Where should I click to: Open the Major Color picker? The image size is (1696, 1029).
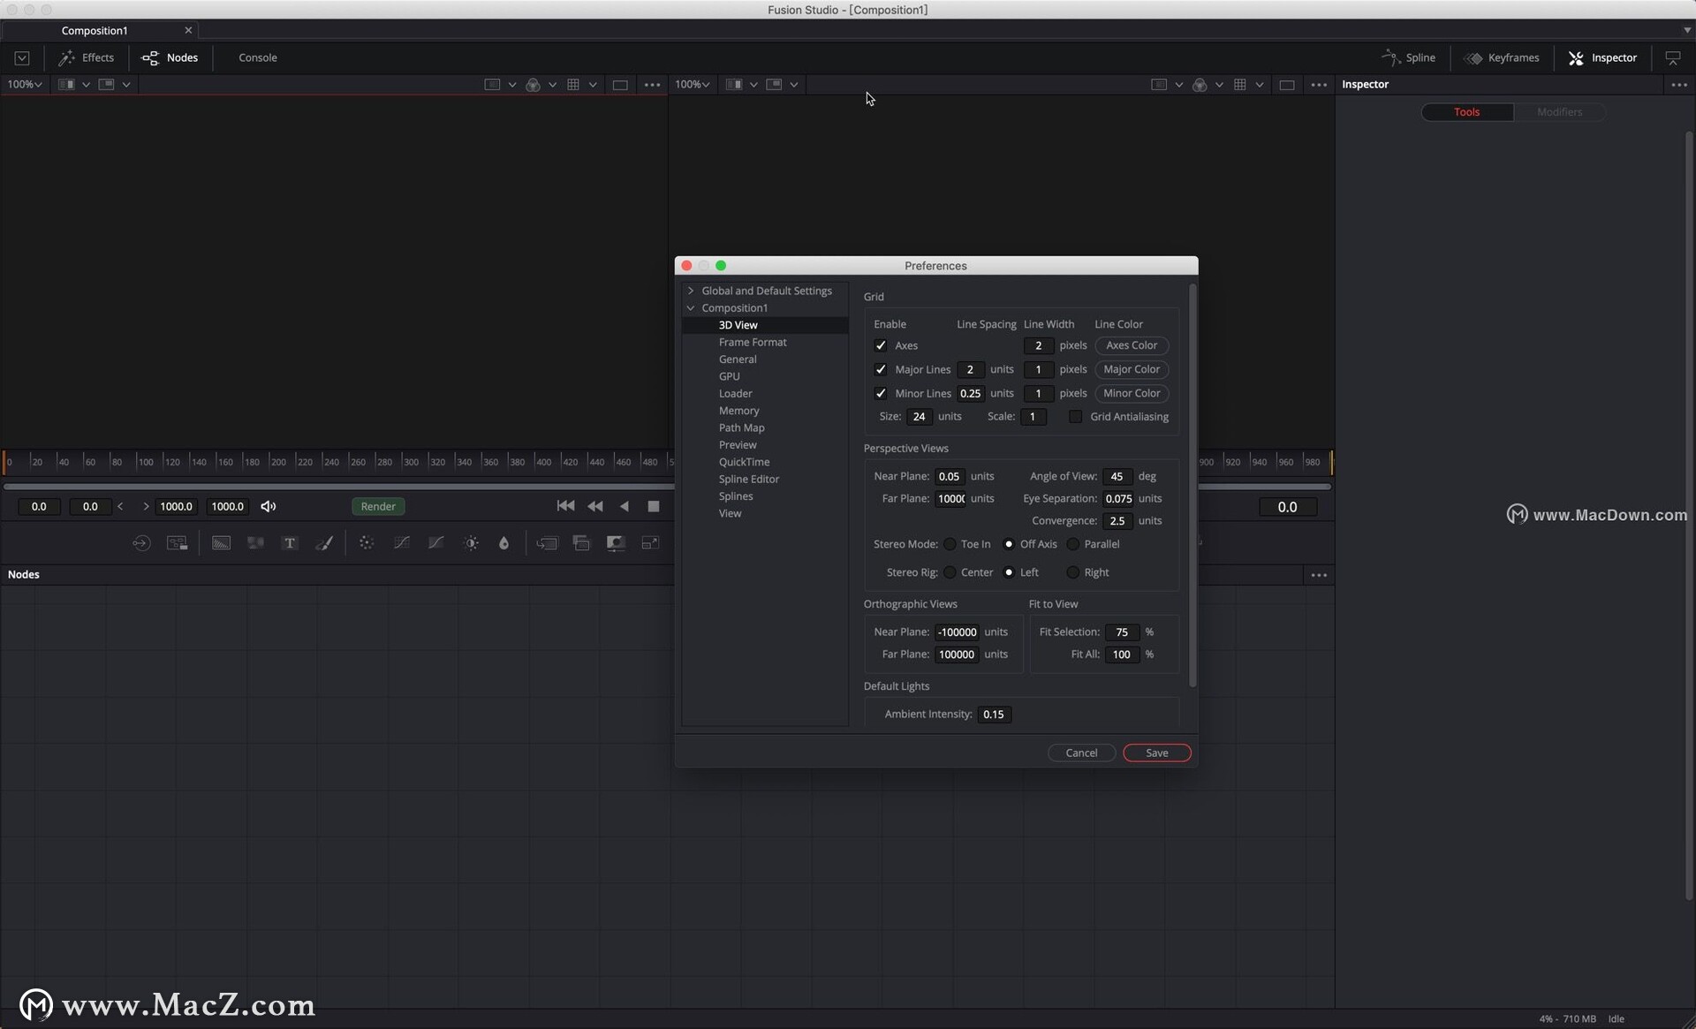1132,369
